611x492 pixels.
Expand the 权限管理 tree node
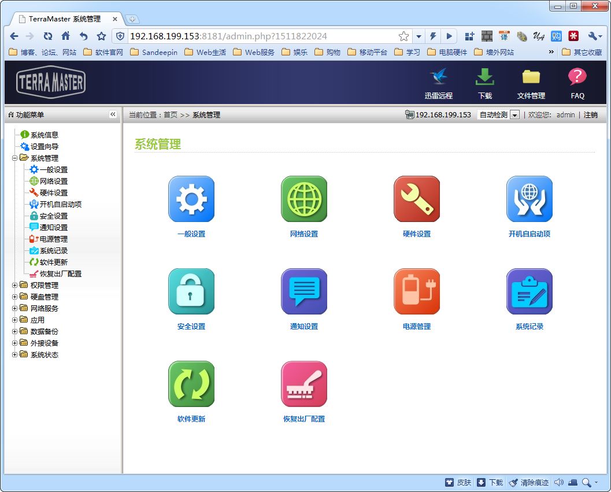[x=15, y=285]
